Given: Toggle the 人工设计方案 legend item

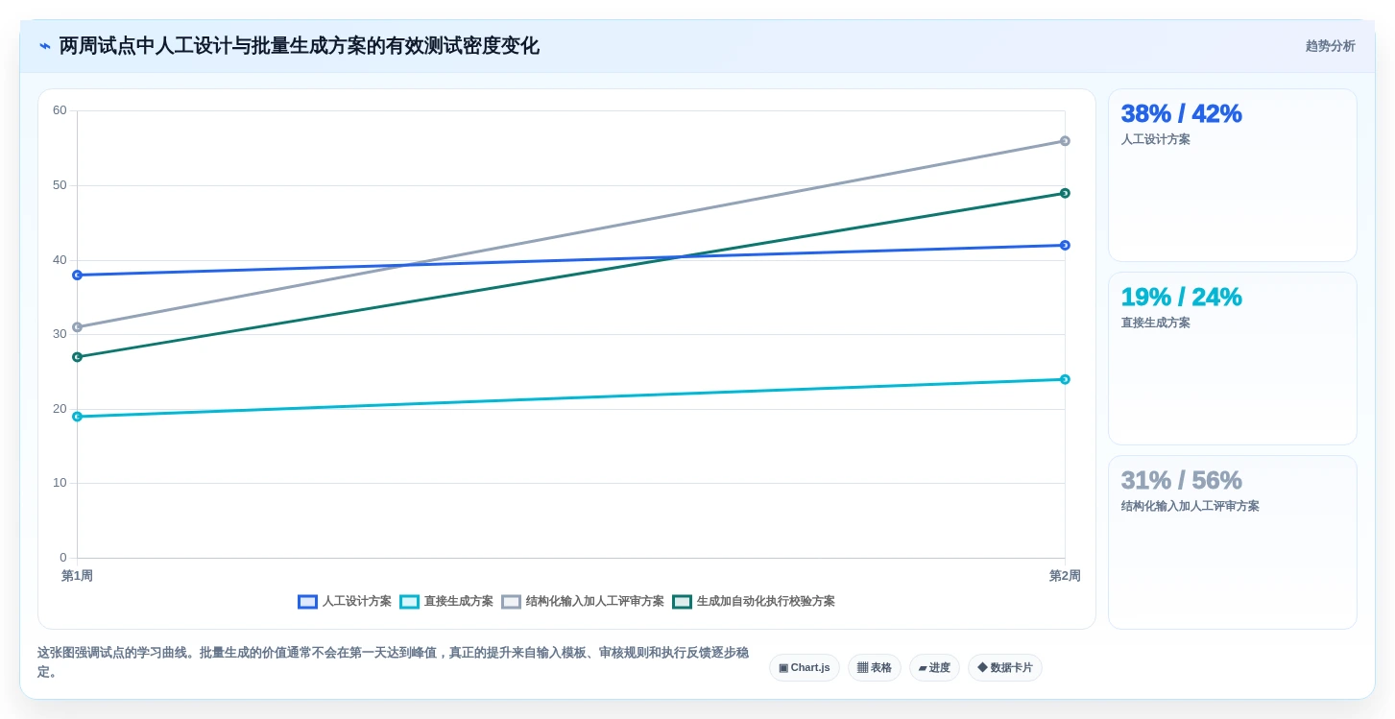Looking at the screenshot, I should point(345,602).
